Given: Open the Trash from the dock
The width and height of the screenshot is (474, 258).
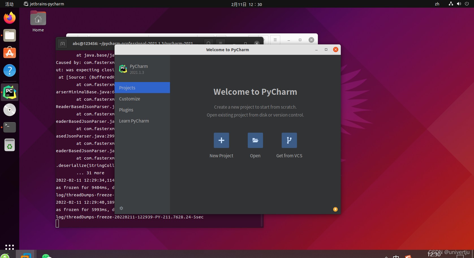Looking at the screenshot, I should (10, 145).
